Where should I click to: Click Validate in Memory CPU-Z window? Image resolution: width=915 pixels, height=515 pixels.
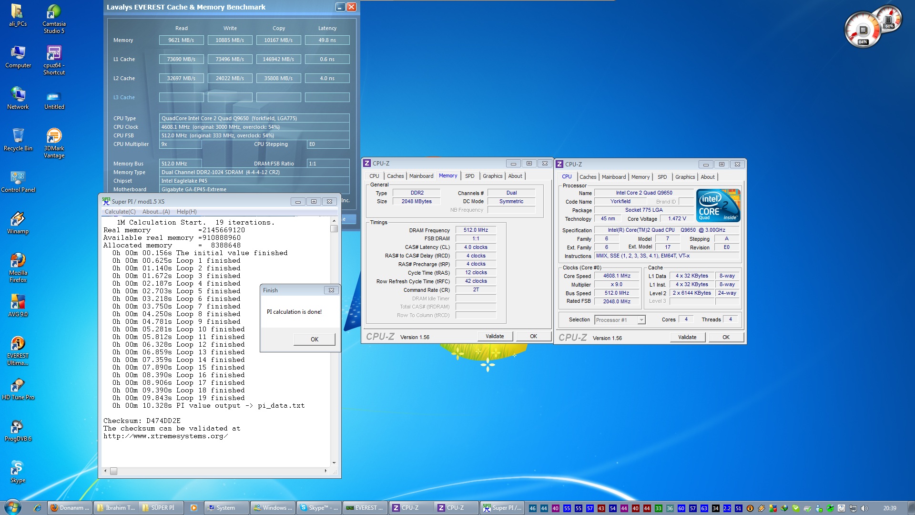[495, 336]
